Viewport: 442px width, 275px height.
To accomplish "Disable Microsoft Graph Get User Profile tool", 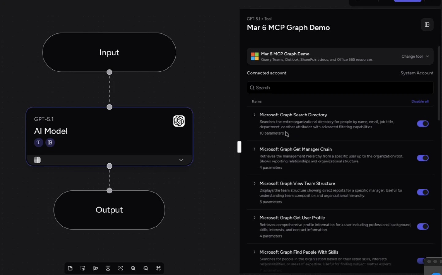I will (x=423, y=227).
